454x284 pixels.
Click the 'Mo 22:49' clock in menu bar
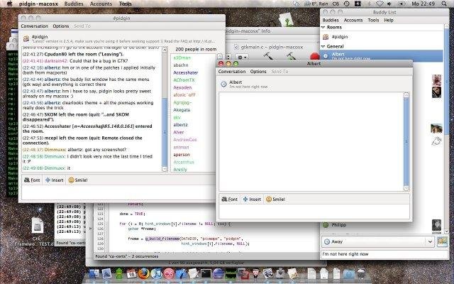click(x=423, y=4)
